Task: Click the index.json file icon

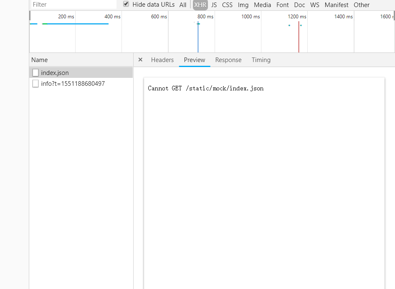Action: pyautogui.click(x=35, y=72)
